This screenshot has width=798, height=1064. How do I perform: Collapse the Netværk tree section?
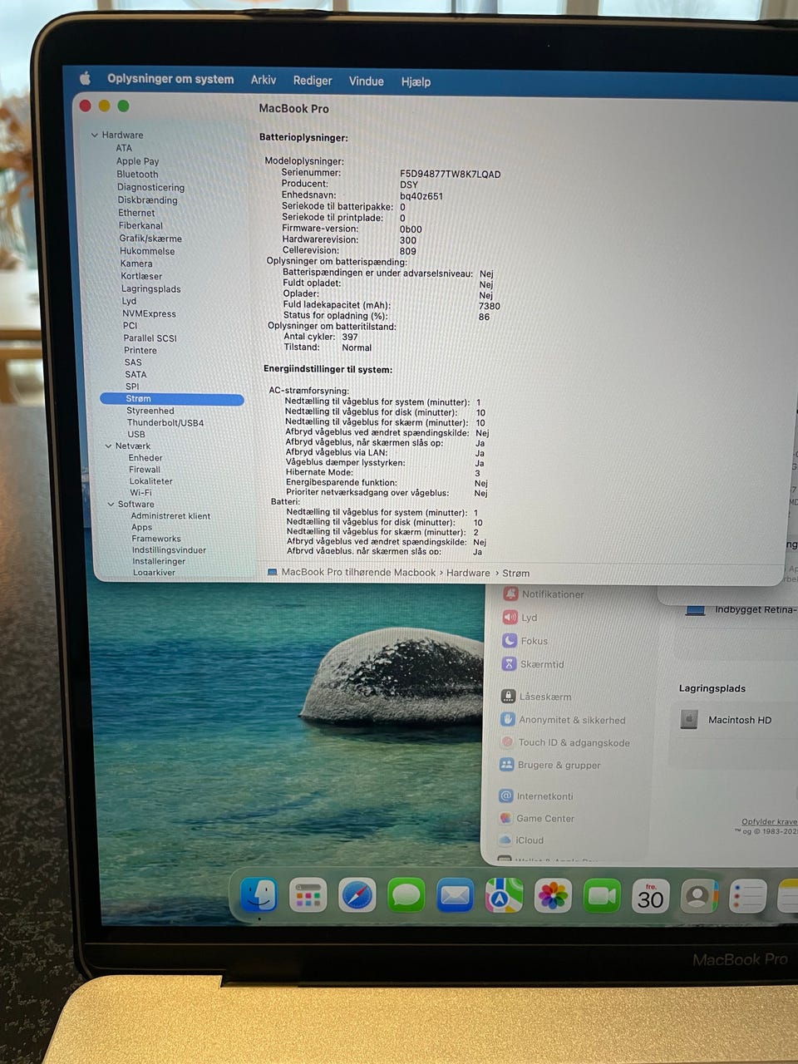108,446
